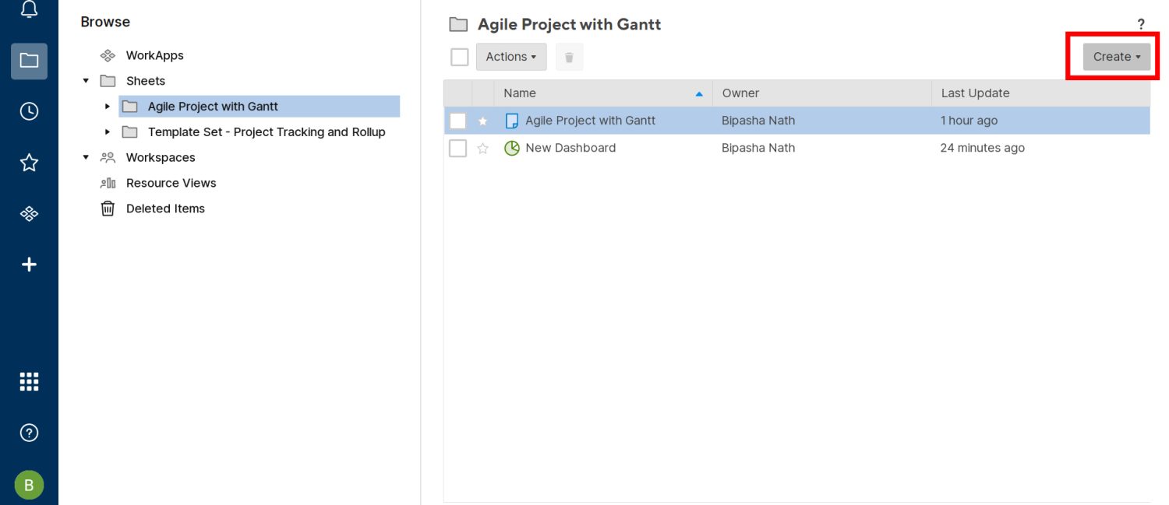Open the Help question mark in sidebar

click(29, 433)
